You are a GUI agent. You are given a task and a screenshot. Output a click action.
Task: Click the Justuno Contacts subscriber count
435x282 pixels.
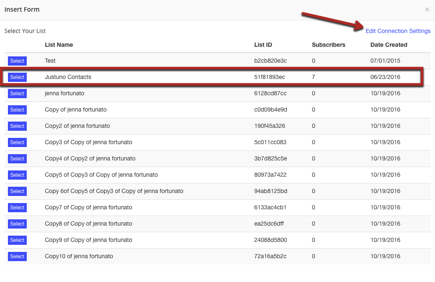(x=313, y=77)
